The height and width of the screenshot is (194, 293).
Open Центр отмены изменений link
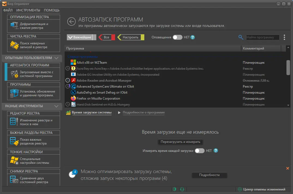[x=264, y=189]
